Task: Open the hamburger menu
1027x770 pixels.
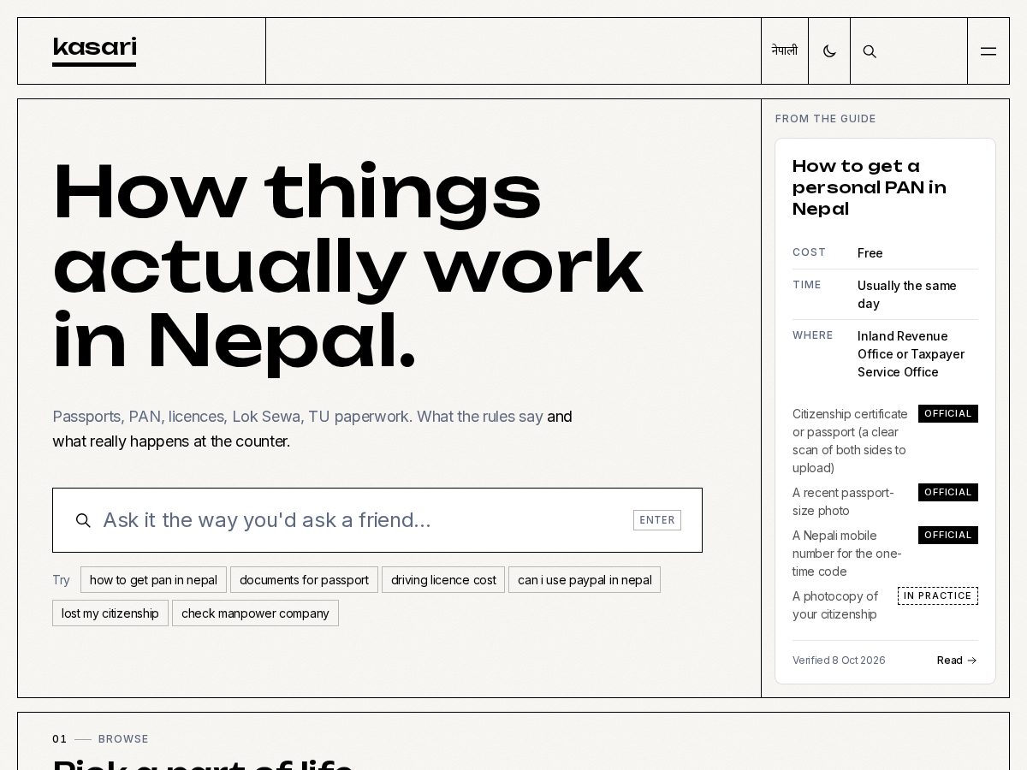Action: [x=988, y=51]
